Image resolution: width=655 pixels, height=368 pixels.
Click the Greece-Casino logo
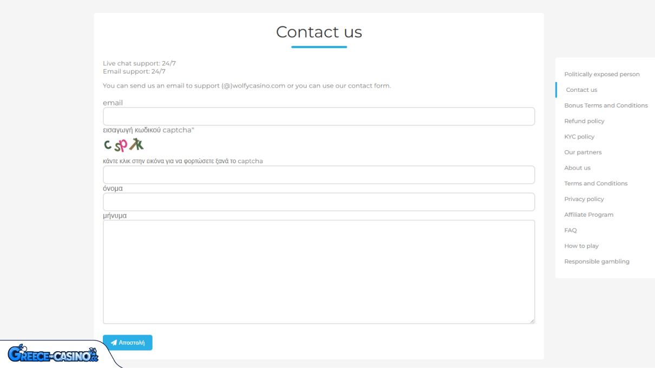tap(53, 354)
